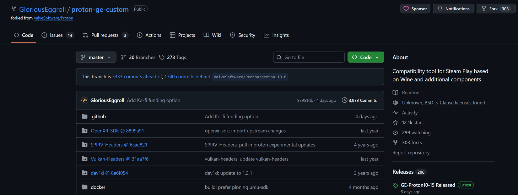Image resolution: width=518 pixels, height=195 pixels.
Task: Open the GE-Proton10-15 Released release
Action: [x=428, y=185]
